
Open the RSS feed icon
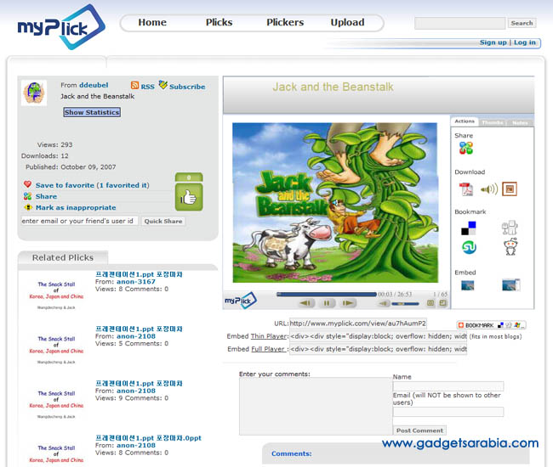click(x=134, y=86)
